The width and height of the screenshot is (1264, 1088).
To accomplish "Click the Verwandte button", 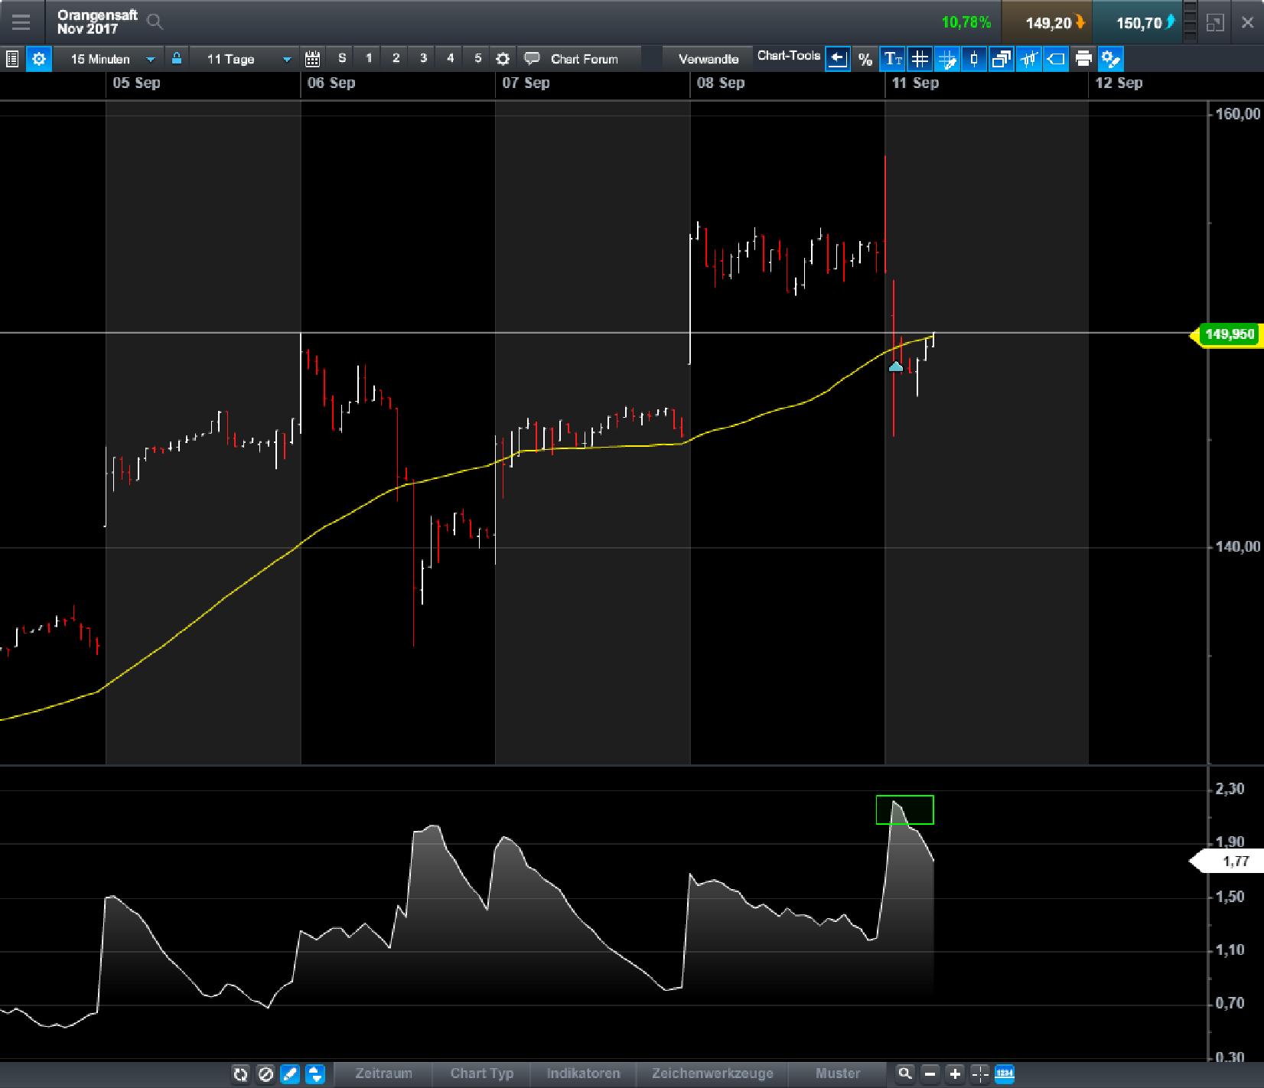I will (x=706, y=57).
